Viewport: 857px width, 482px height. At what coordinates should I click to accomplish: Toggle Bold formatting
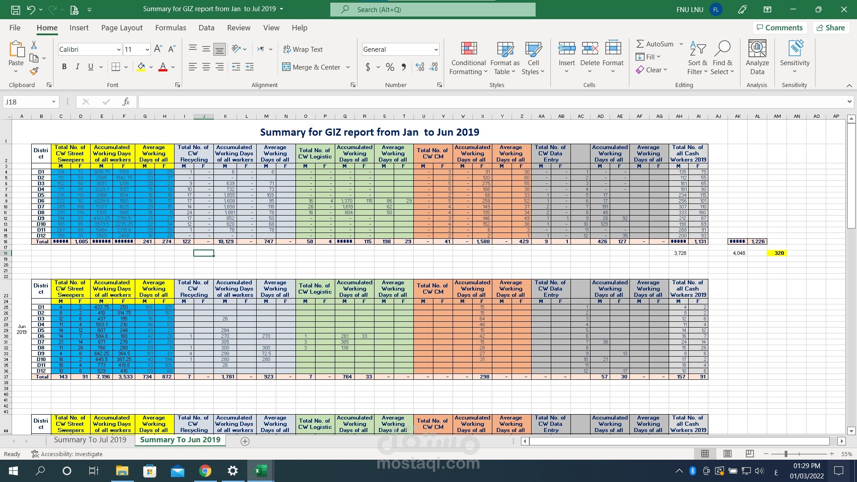[64, 67]
